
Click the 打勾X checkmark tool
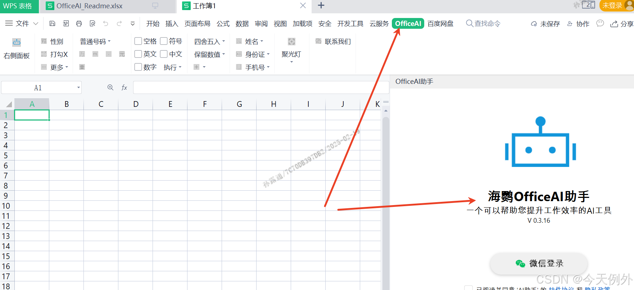pos(54,54)
